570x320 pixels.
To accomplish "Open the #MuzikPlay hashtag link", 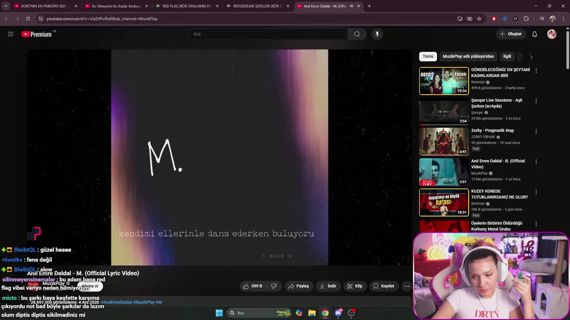I will 144,302.
